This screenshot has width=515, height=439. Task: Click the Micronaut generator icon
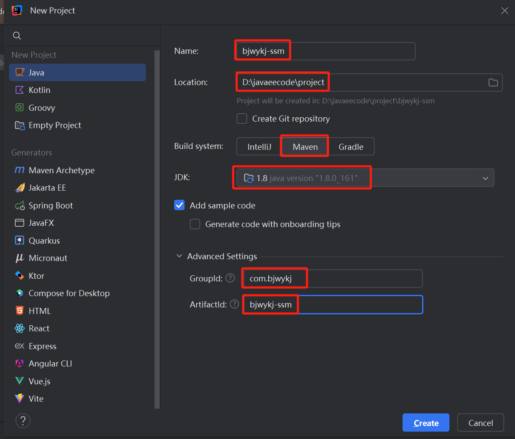click(x=20, y=258)
